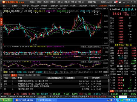Viewport: 137px width, 102px height.
Task: Expand the 全球市场 dropdown
Action: [64, 6]
